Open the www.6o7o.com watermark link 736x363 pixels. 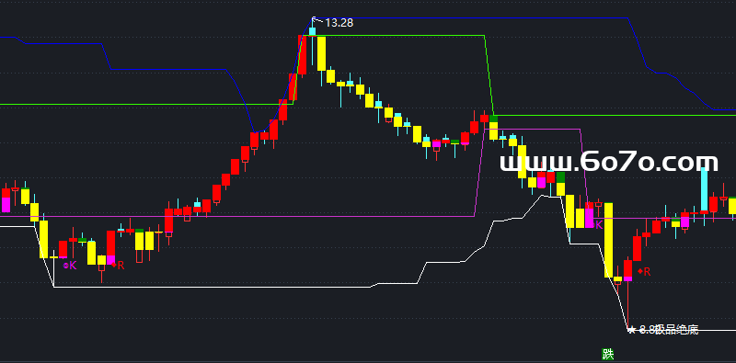(609, 163)
